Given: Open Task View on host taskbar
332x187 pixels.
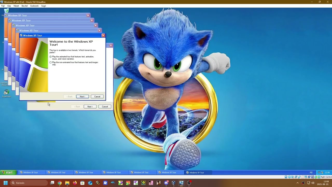Looking at the screenshot, I should point(52,183).
